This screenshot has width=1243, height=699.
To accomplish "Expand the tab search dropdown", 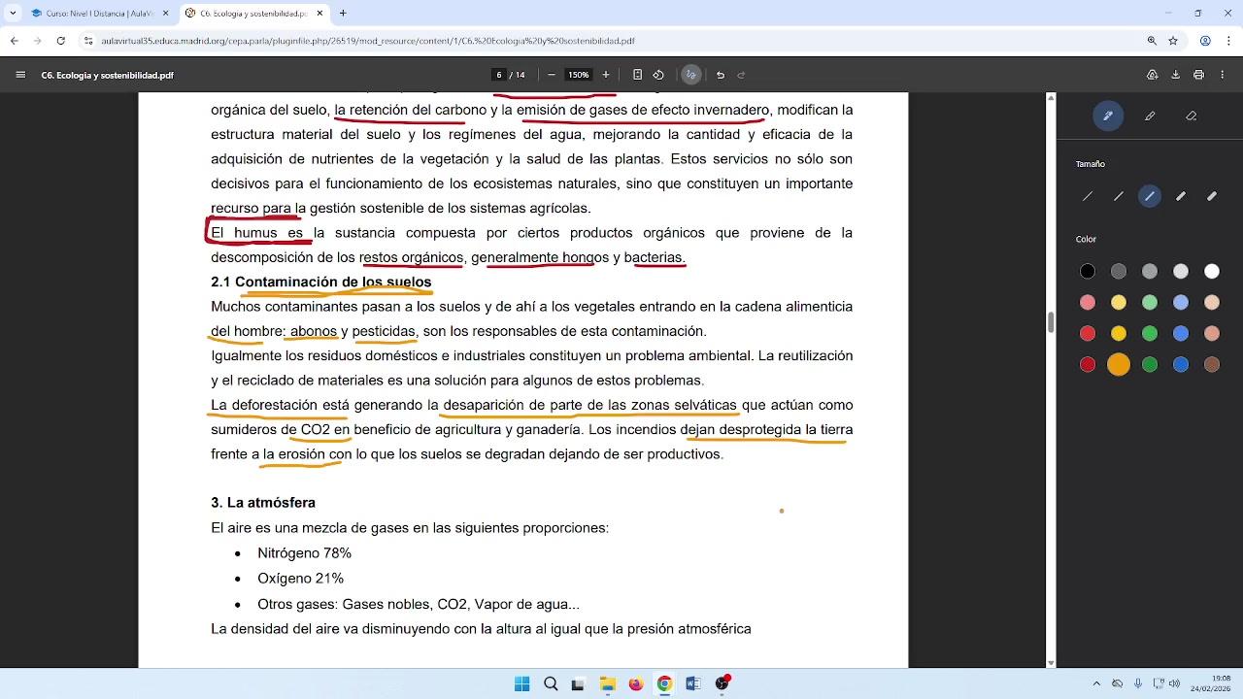I will [12, 14].
